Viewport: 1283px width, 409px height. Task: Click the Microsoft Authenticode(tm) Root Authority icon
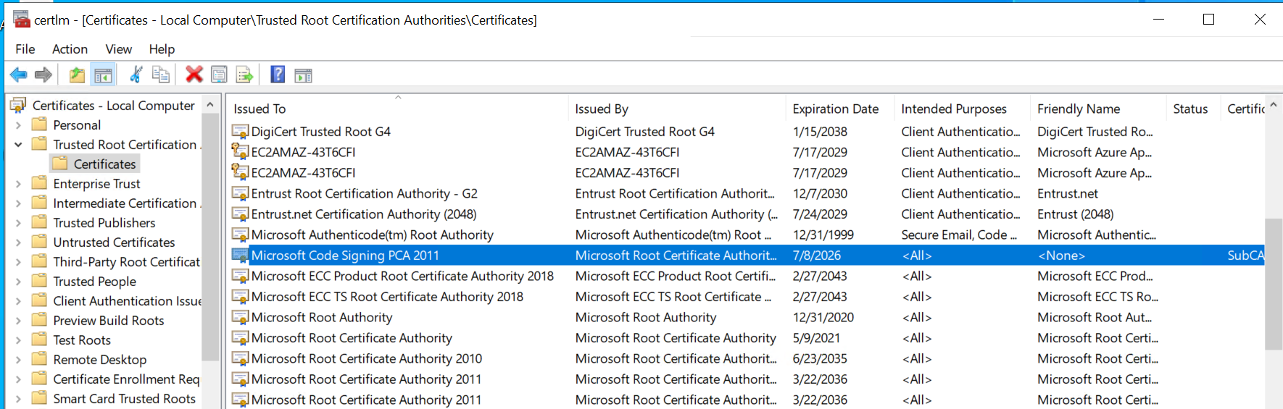pos(240,235)
